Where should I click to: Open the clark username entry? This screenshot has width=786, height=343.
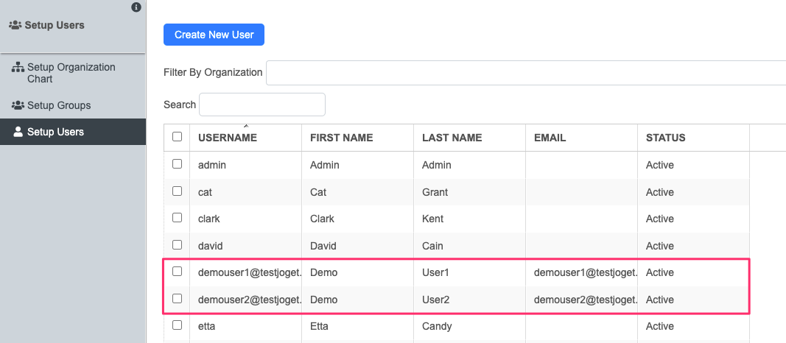(x=208, y=219)
